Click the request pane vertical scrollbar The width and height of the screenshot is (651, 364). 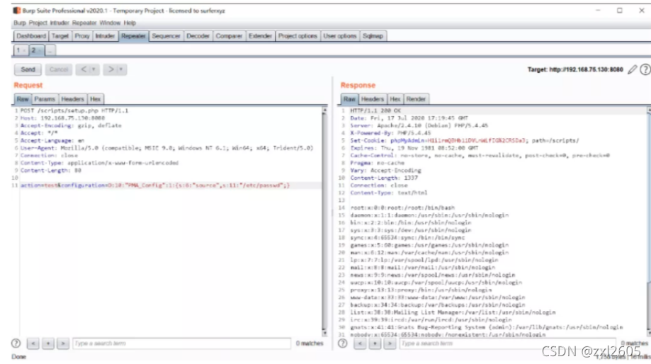click(x=324, y=222)
